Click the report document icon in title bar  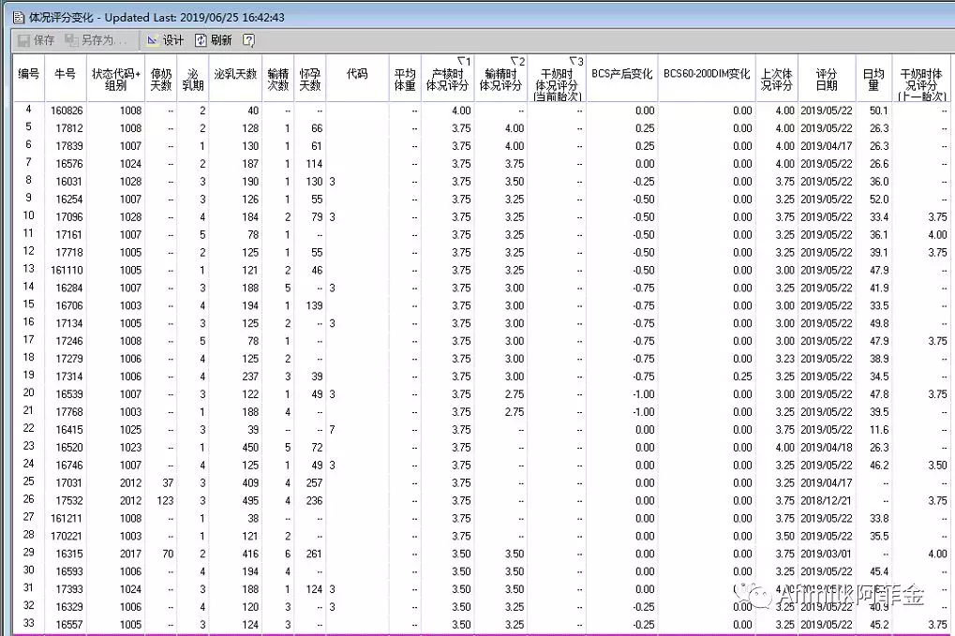(18, 18)
